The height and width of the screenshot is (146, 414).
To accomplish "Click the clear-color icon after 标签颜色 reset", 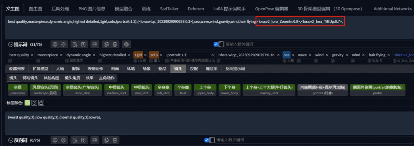I will pyautogui.click(x=41, y=103).
